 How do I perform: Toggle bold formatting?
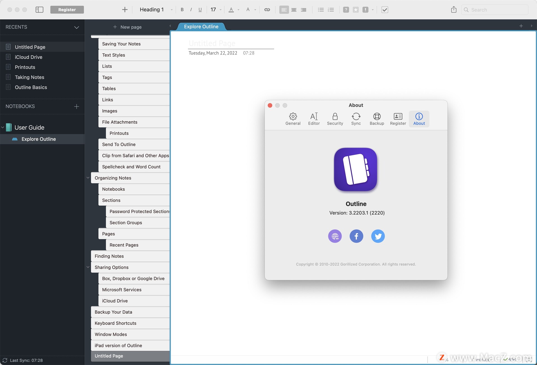(x=182, y=10)
